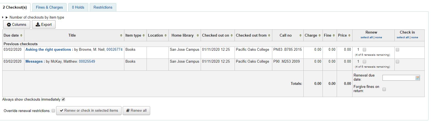Sort by Item type sort arrows
433x122 pixels.
click(x=144, y=35)
